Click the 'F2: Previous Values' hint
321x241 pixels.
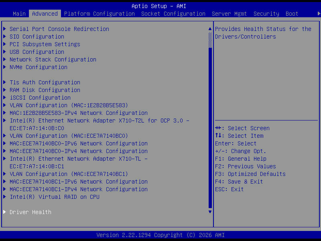246,166
